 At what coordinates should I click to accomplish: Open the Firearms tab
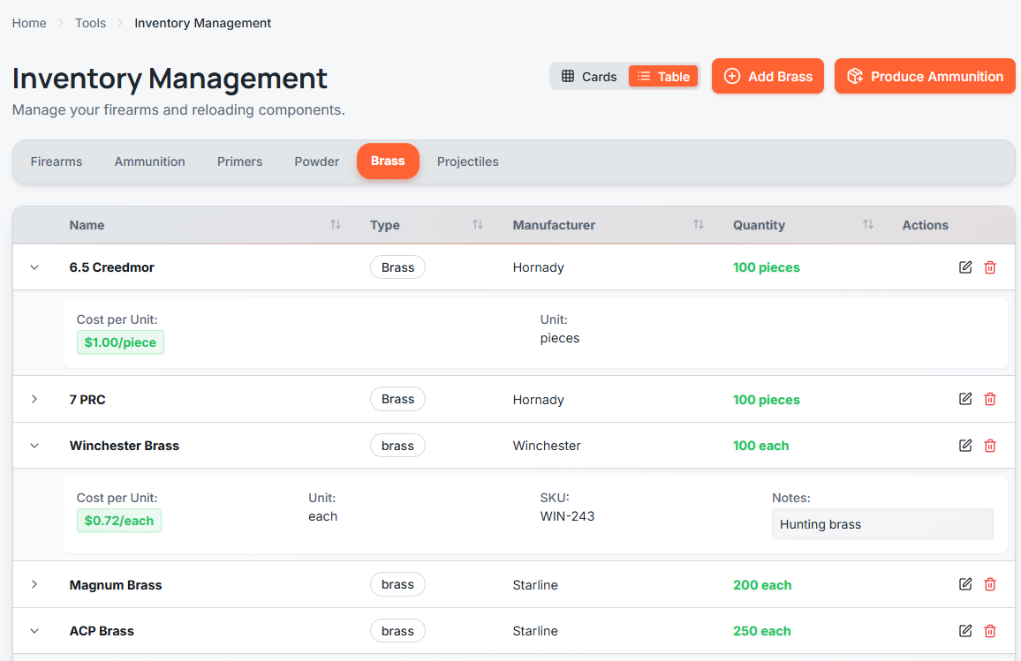point(57,161)
